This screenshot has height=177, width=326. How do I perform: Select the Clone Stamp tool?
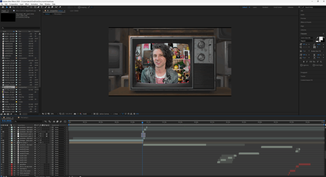pyautogui.click(x=49, y=7)
